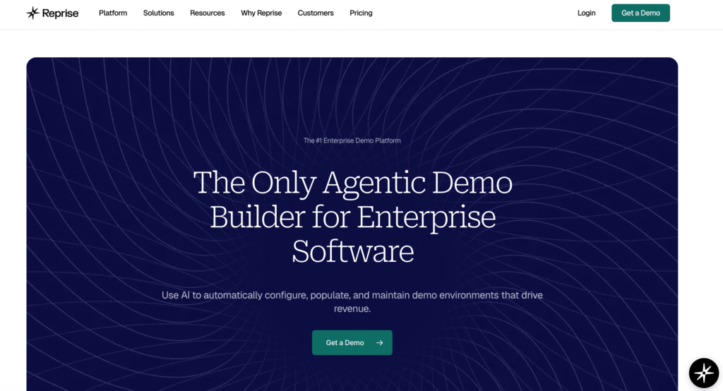
Task: Click the Reprise wordmark in the header
Action: pyautogui.click(x=61, y=13)
